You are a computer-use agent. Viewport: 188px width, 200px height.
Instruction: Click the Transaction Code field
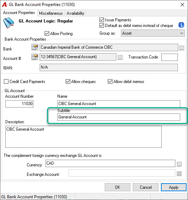coord(169,57)
